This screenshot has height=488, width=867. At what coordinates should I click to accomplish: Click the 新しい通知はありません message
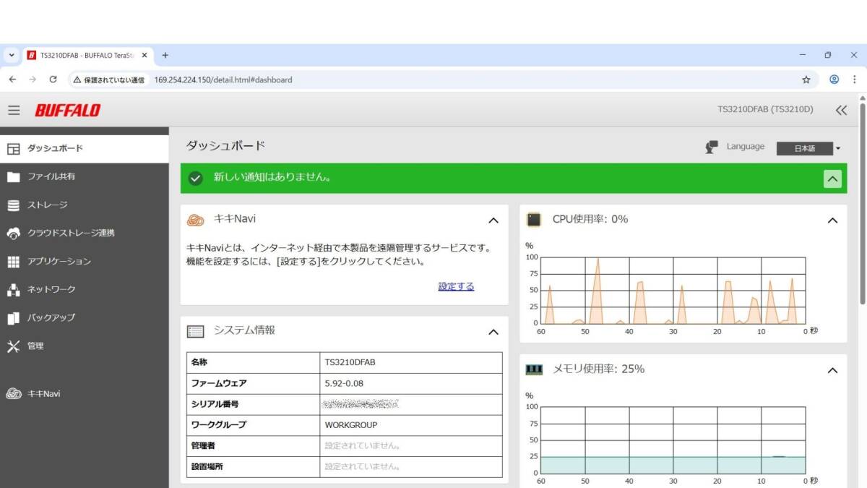click(x=272, y=177)
